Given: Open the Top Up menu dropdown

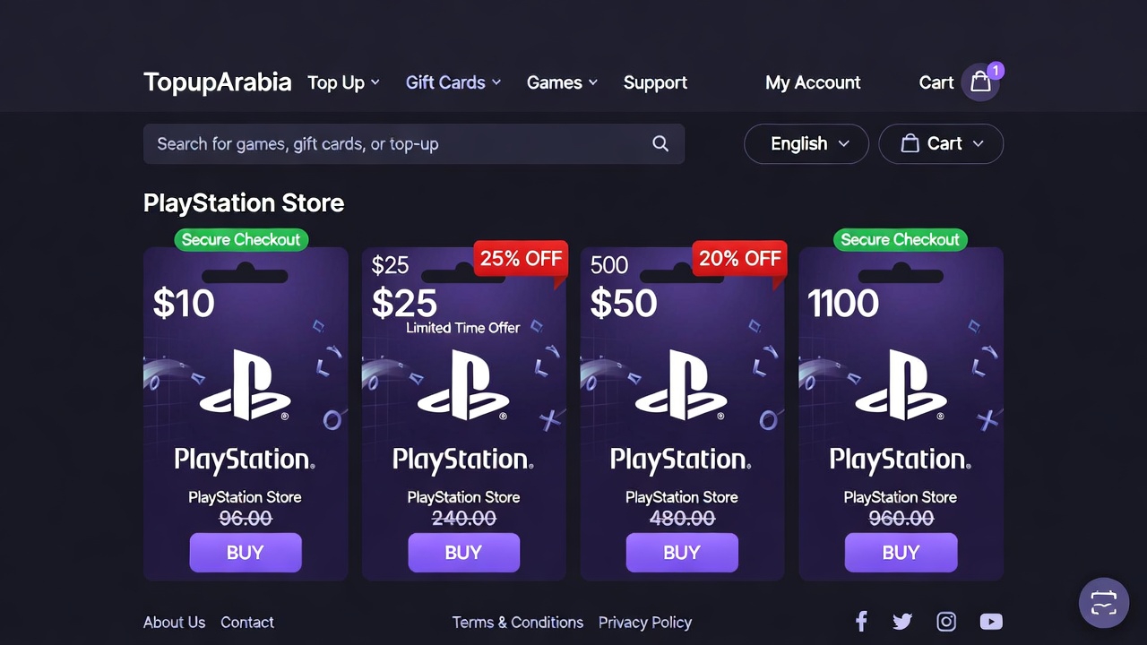Looking at the screenshot, I should click(x=343, y=82).
